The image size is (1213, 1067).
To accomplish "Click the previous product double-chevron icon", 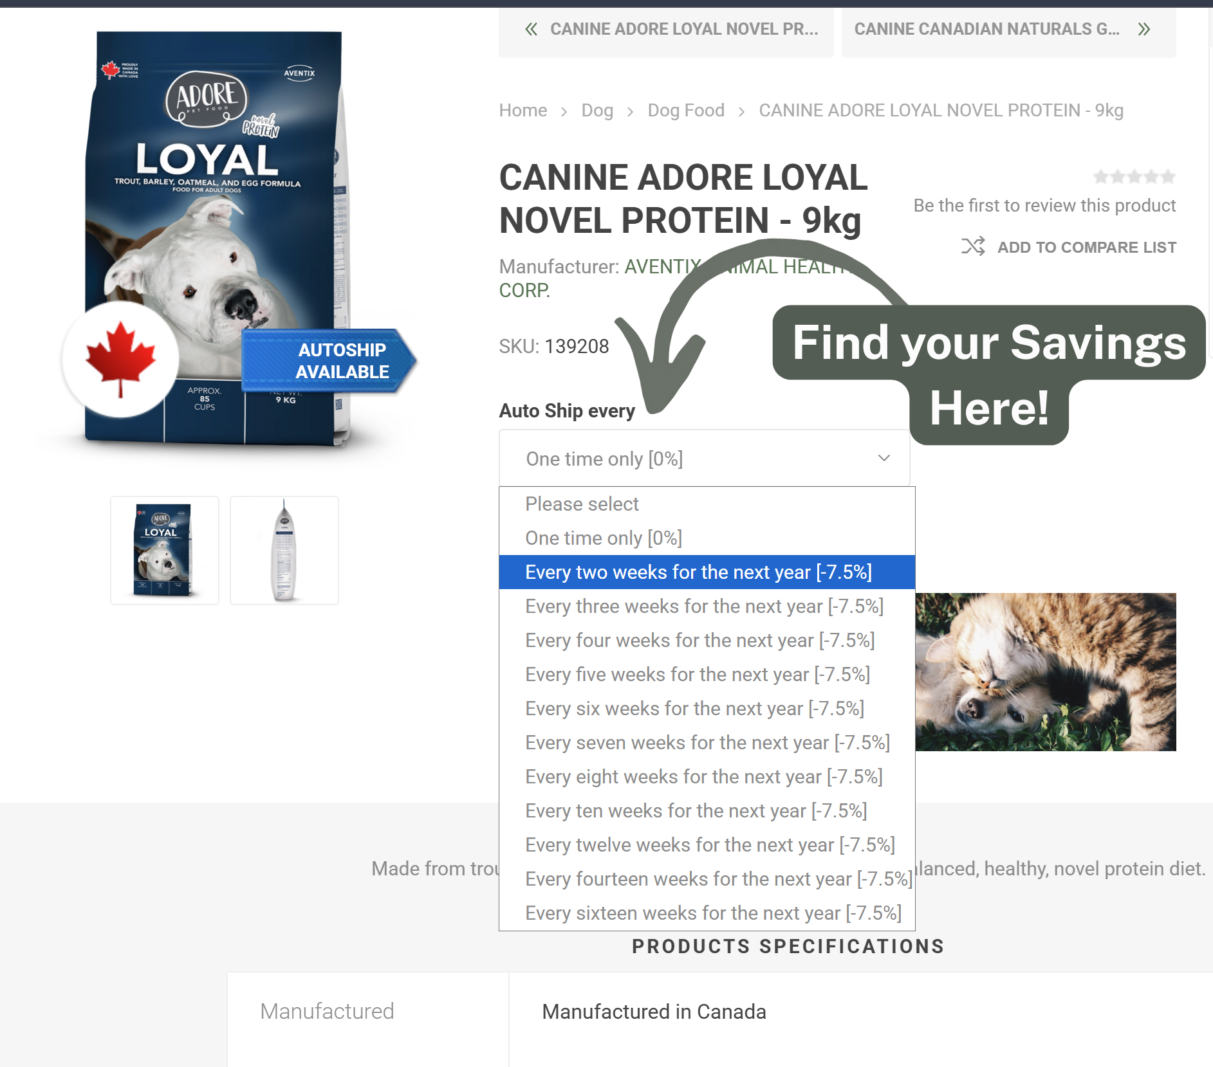I will (x=531, y=29).
